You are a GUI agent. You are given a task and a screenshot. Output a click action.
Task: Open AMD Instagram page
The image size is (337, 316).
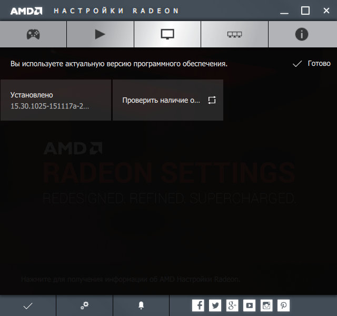coord(266,305)
